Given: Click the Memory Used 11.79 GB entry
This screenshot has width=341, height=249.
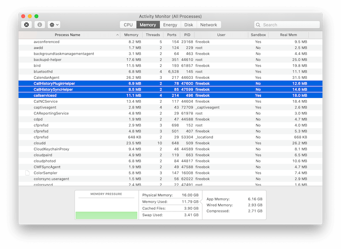Looking at the screenshot, I should 170,202.
